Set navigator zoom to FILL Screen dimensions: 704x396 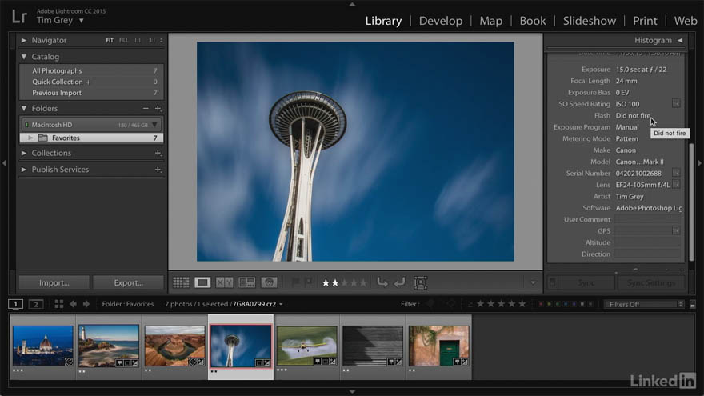123,41
